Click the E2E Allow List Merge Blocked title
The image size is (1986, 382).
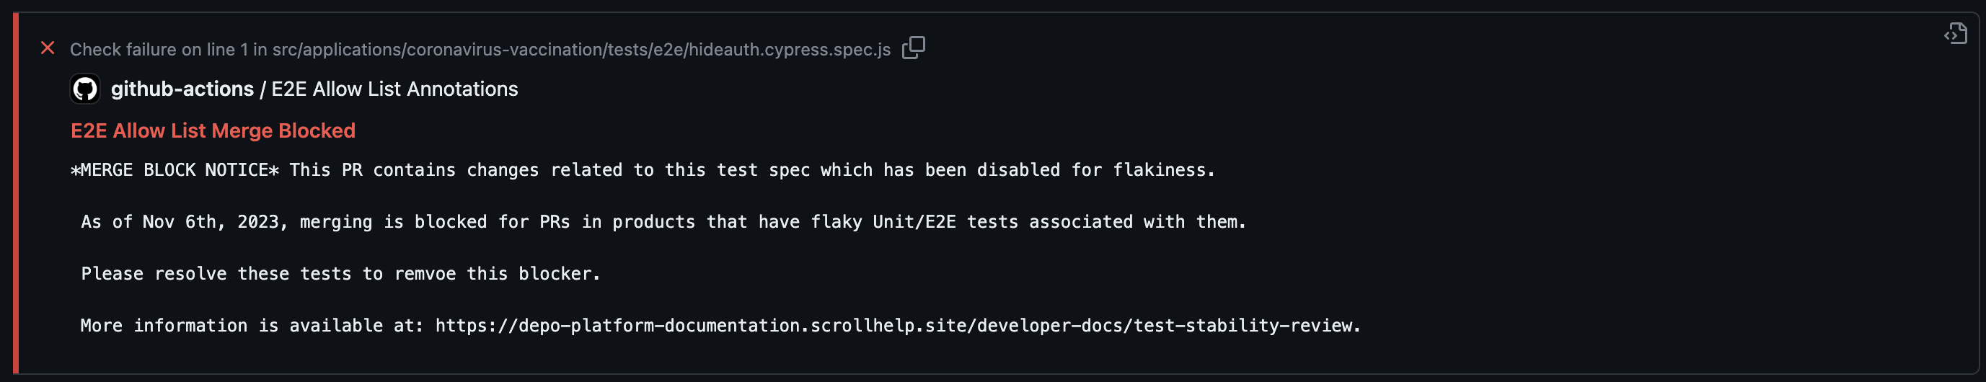pos(213,131)
